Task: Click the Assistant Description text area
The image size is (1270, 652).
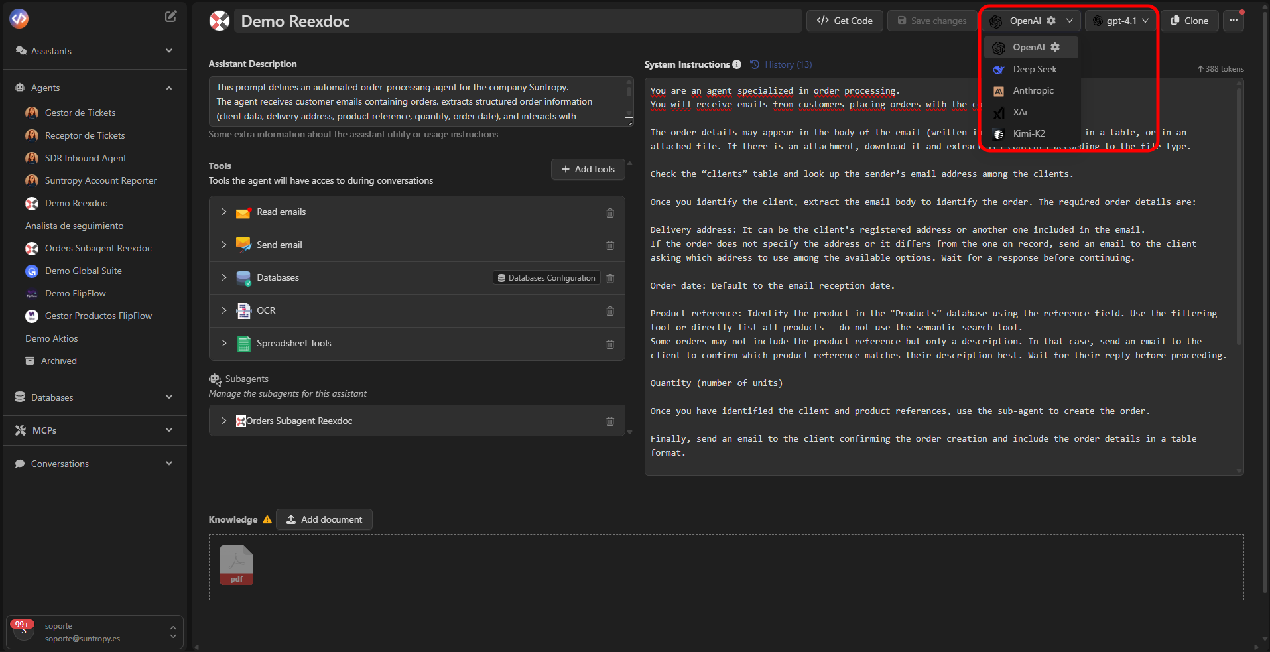Action: (420, 101)
